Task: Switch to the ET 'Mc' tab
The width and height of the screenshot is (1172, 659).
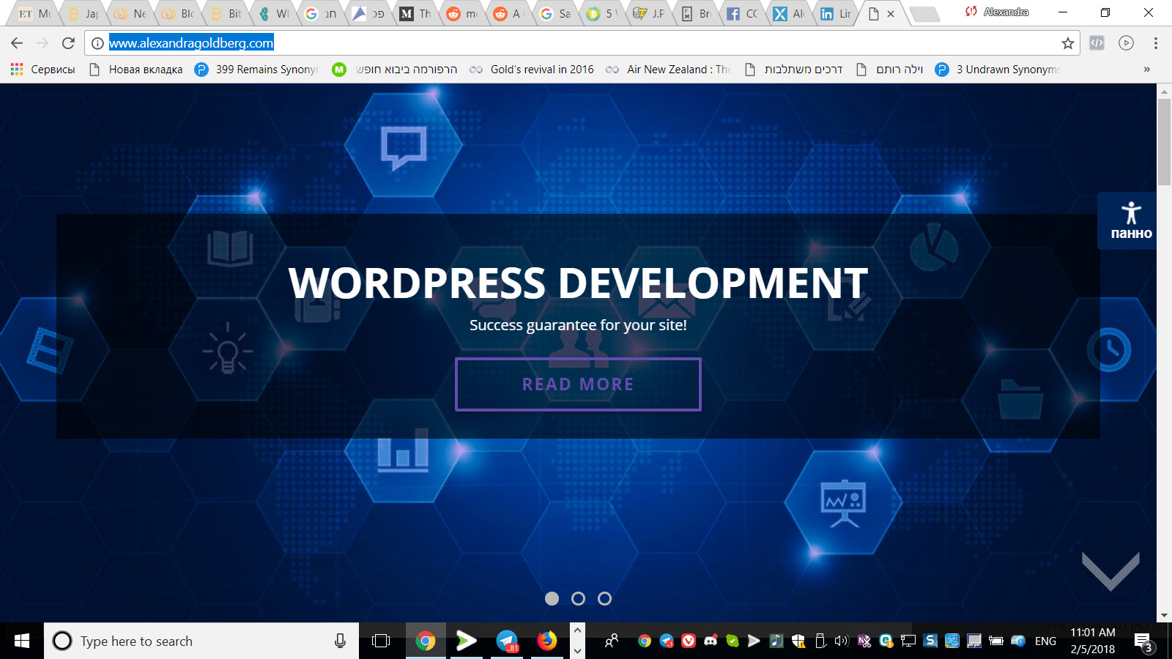Action: [x=34, y=13]
